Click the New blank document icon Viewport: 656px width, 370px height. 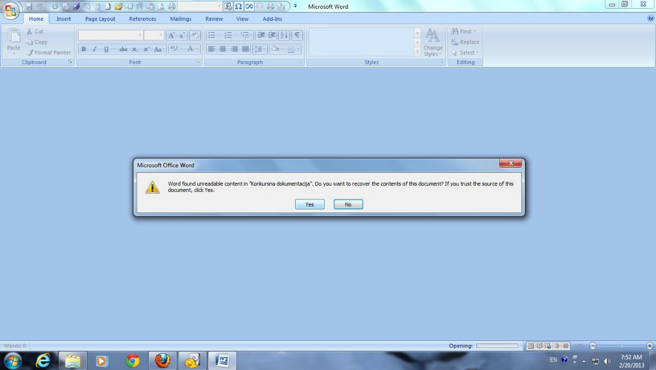[x=108, y=7]
